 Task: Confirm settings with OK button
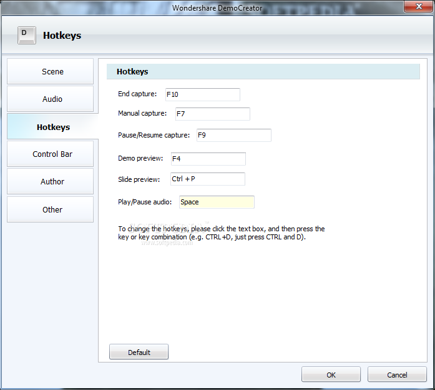pos(331,374)
